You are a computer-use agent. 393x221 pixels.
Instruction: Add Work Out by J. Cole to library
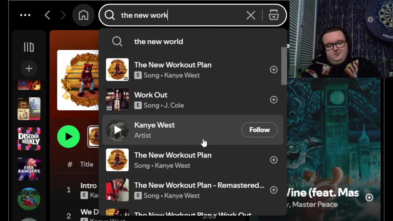274,100
